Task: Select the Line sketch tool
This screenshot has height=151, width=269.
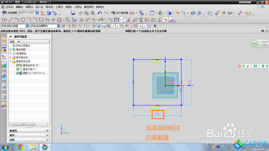Action: click(x=11, y=20)
